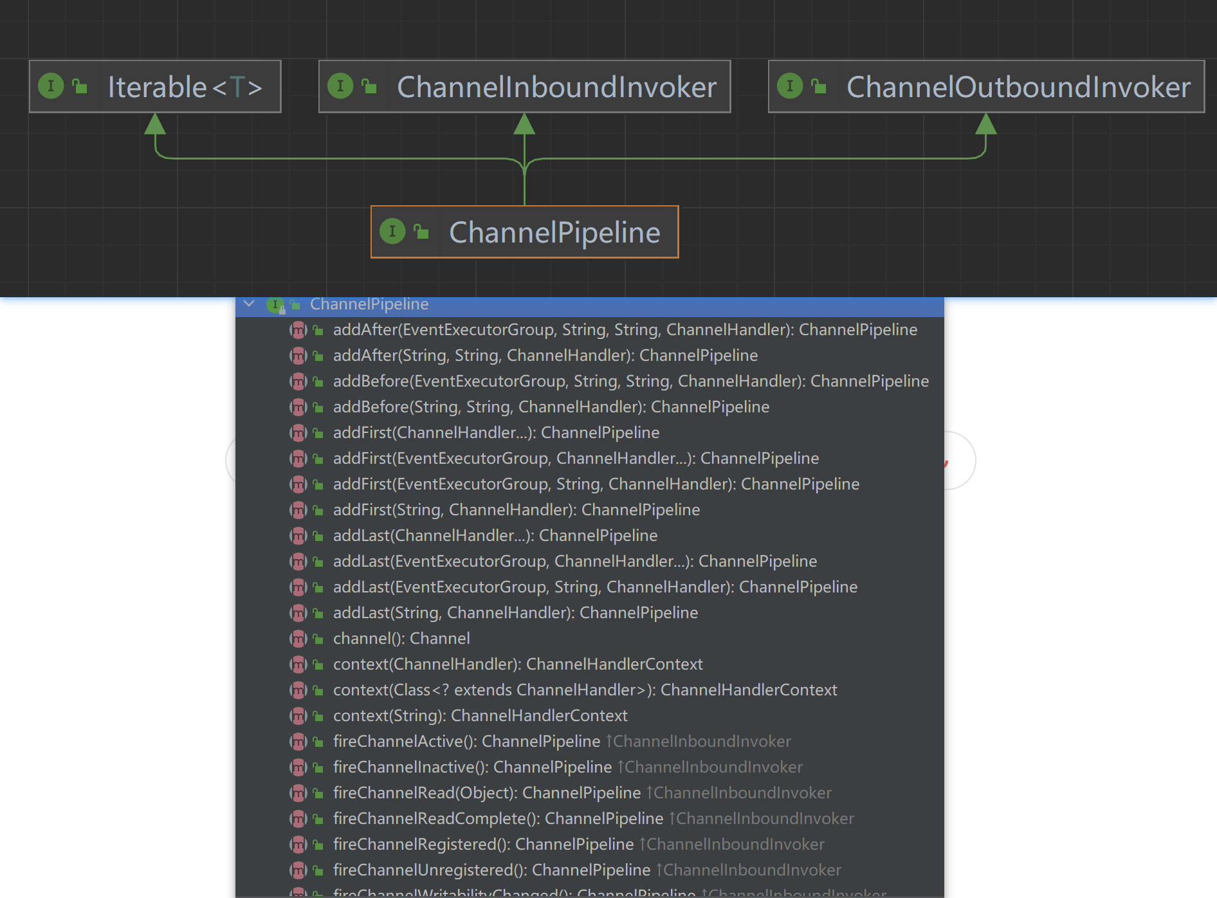1217x898 pixels.
Task: Select addLast(String, ChannelHandler) method
Action: [515, 613]
